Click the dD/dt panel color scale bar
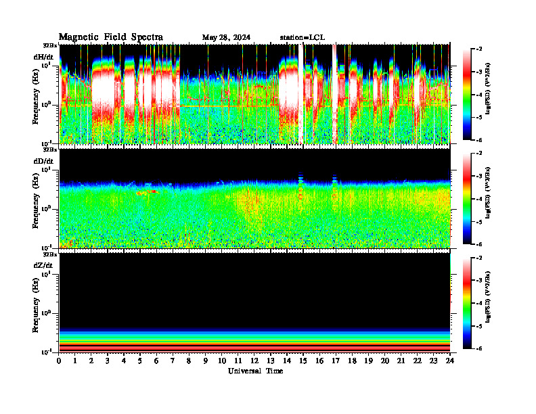This screenshot has width=536, height=414. coord(467,199)
